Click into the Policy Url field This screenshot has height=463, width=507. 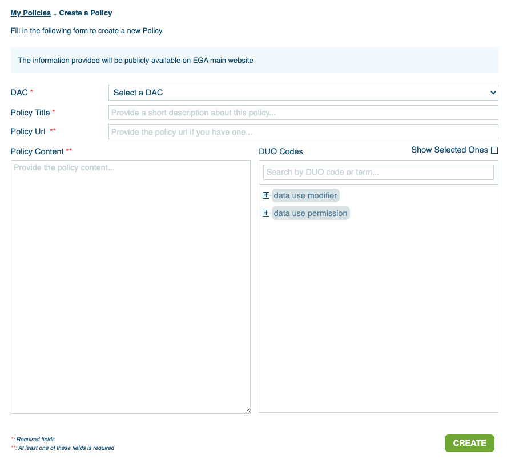[303, 132]
